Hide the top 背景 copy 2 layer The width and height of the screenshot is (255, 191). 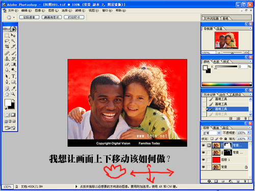pos(203,145)
